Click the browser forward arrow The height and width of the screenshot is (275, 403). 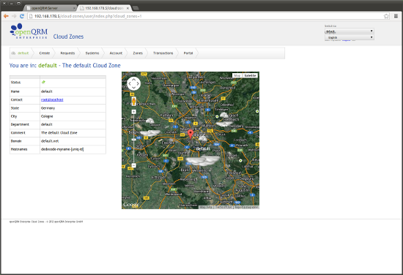[14, 16]
